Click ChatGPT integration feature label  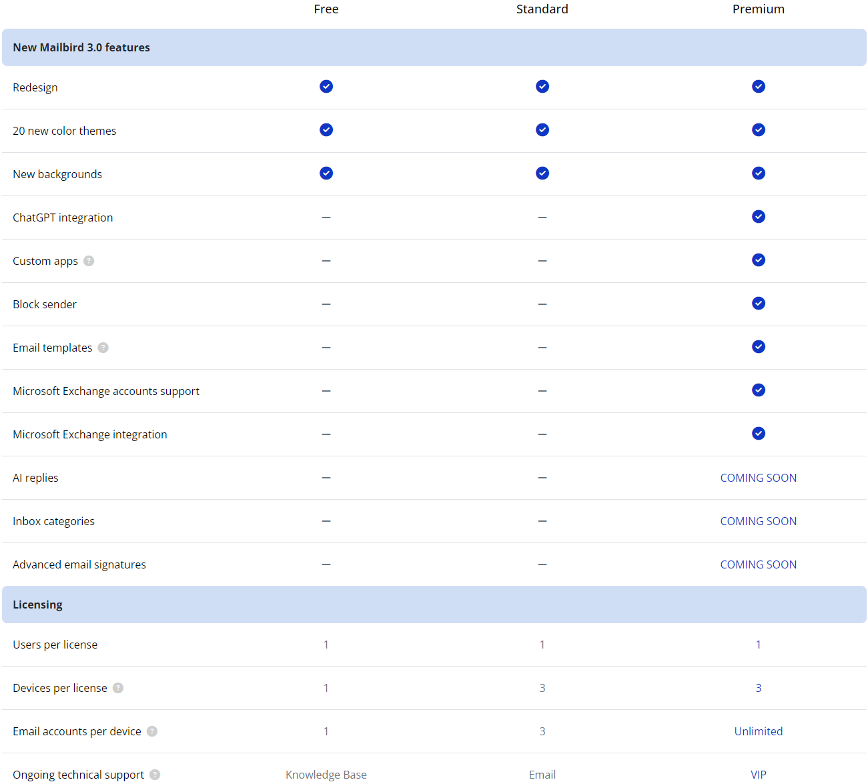63,218
